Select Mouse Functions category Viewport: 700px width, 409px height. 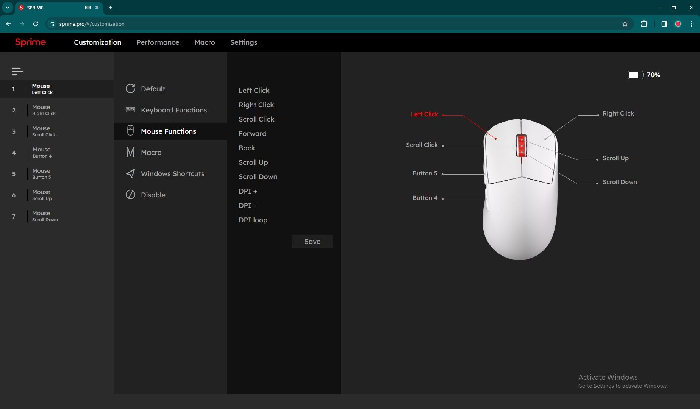click(x=170, y=131)
